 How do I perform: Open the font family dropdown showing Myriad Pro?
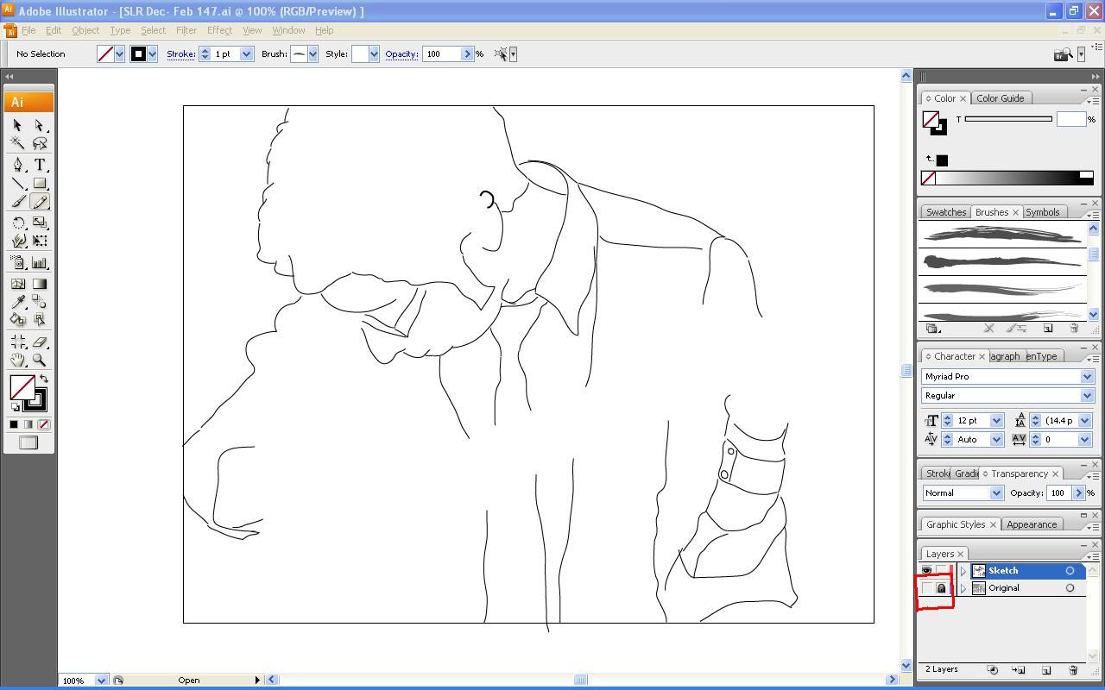pos(1086,376)
